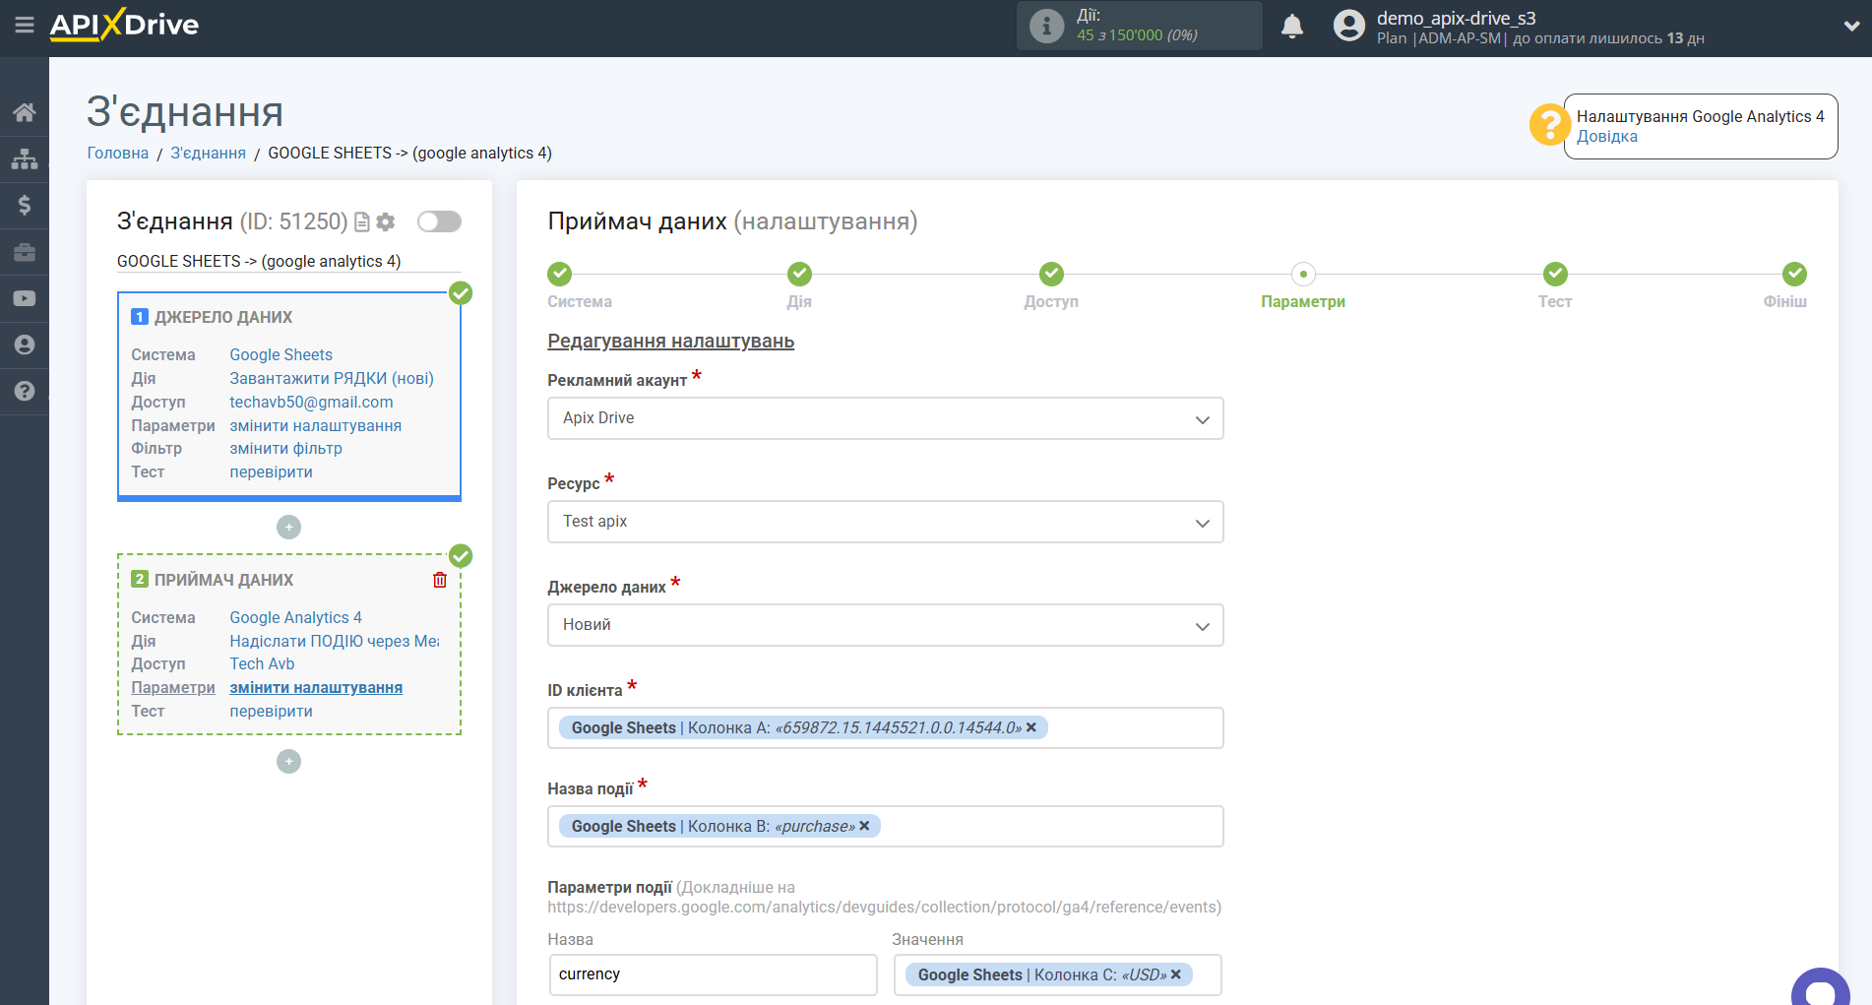Open the home sidebar icon

click(25, 112)
